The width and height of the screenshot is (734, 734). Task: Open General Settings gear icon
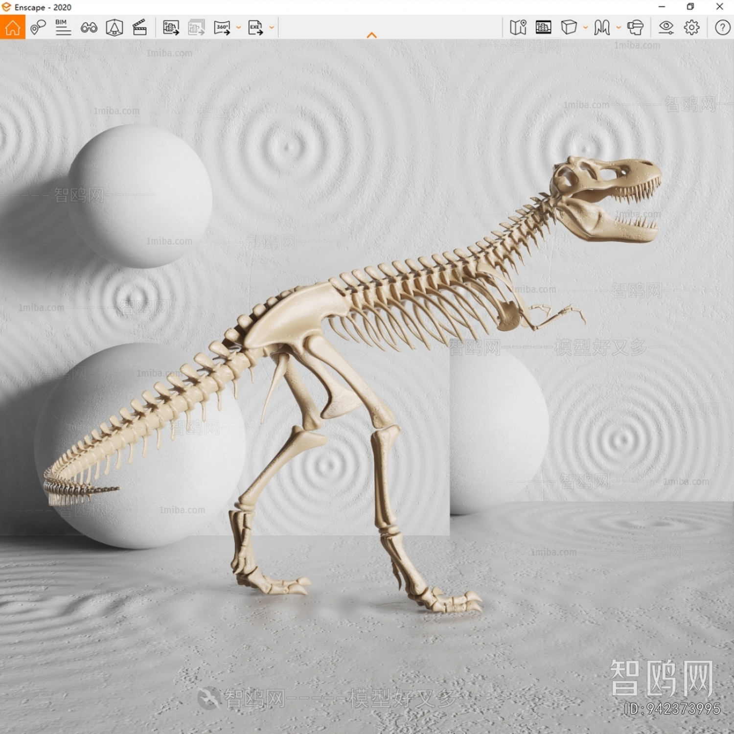coord(691,27)
